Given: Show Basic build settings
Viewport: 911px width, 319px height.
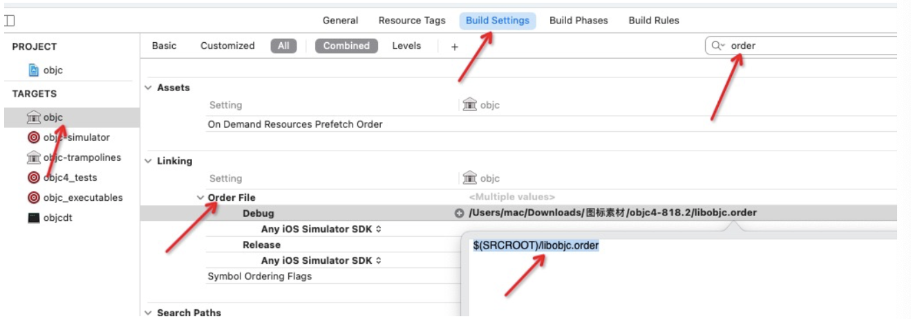Looking at the screenshot, I should tap(165, 46).
